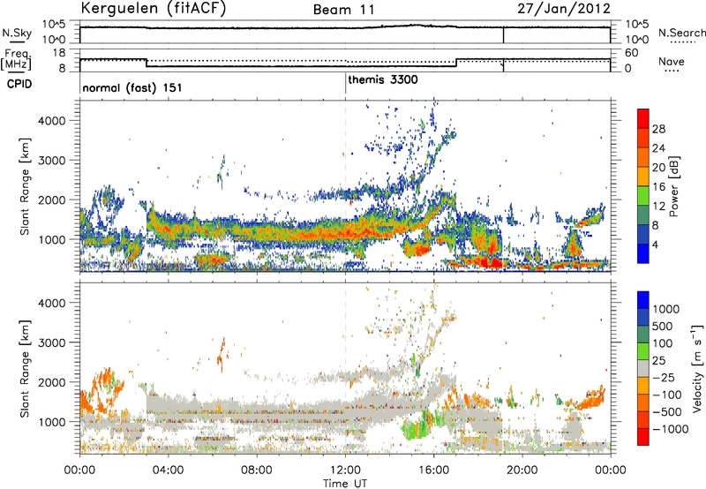
Task: Pick the gray segment of Velocity colorbar
Action: click(x=643, y=368)
